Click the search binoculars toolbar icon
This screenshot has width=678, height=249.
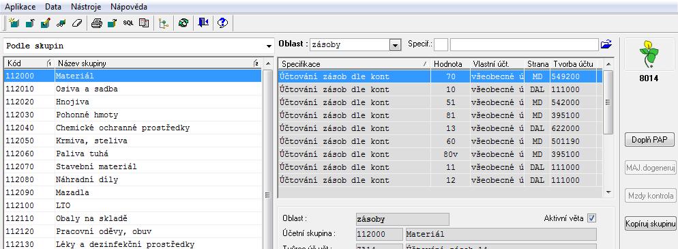tap(61, 23)
